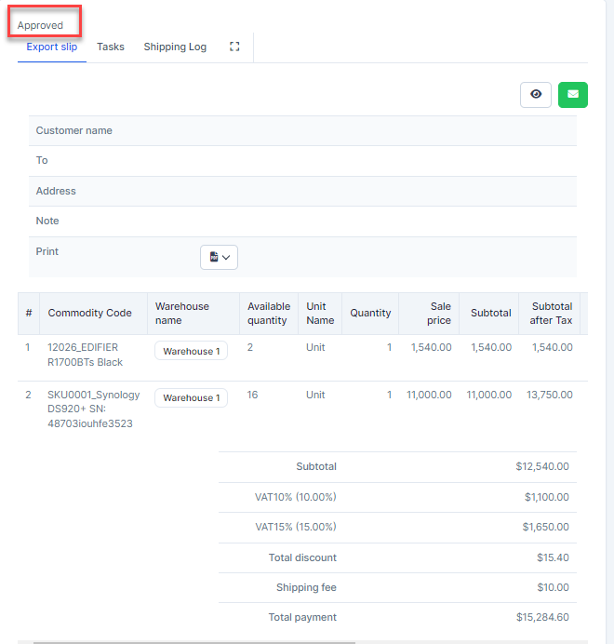Screen dimensions: 614x644
Task: Switch to the Tasks tab
Action: [x=111, y=47]
